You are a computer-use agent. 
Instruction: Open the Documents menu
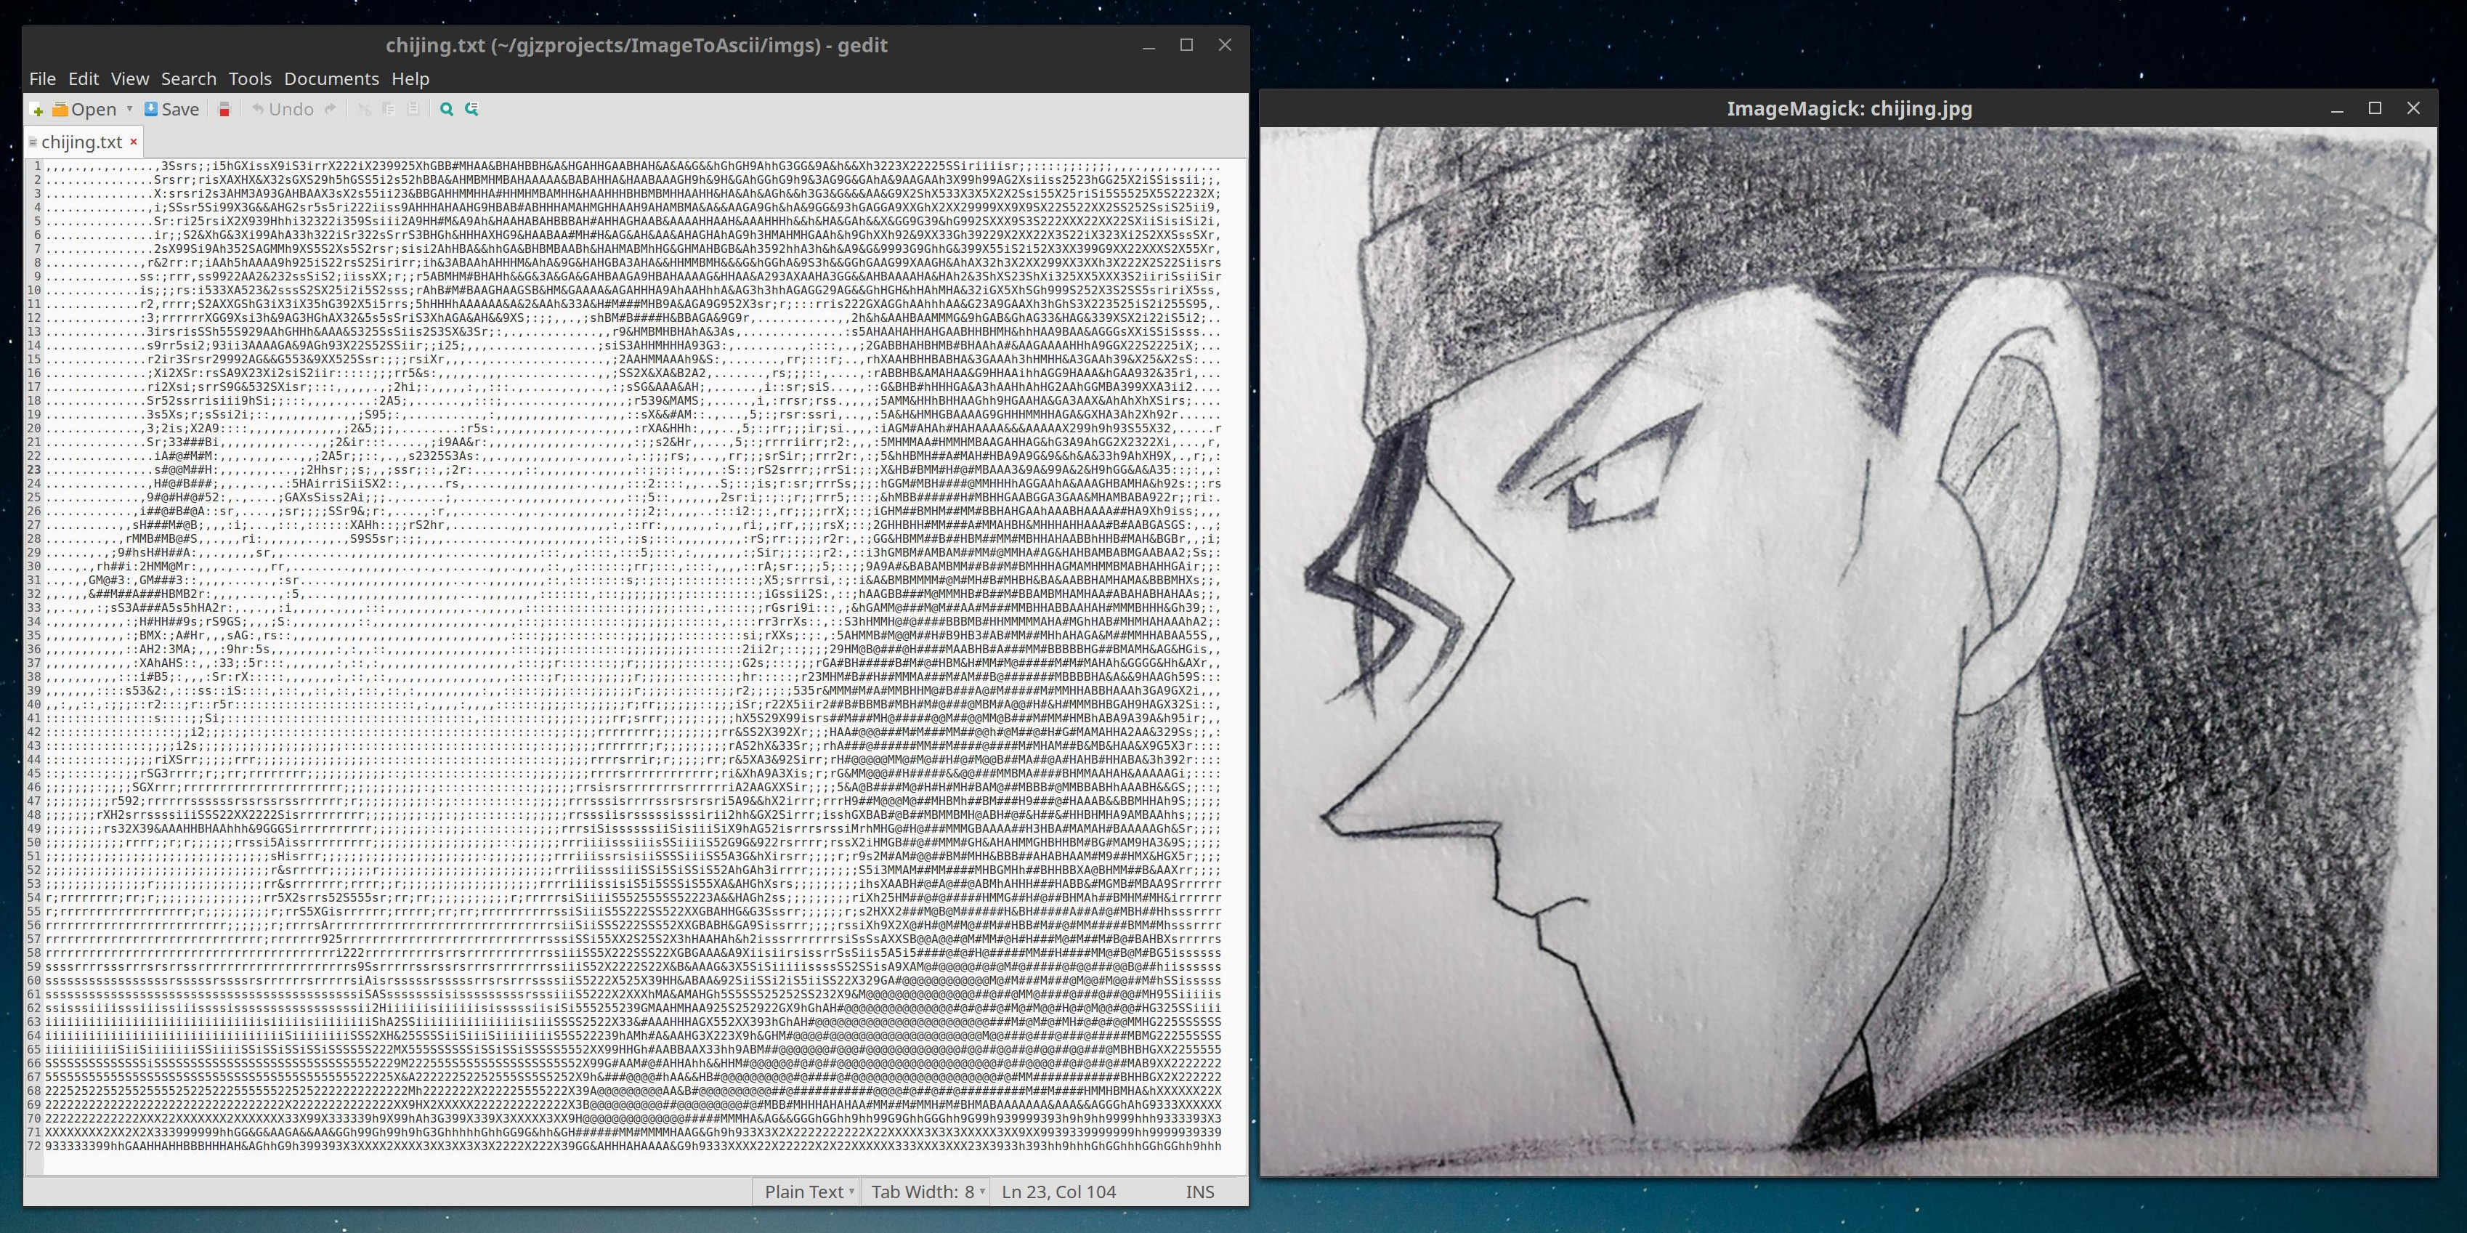tap(331, 78)
